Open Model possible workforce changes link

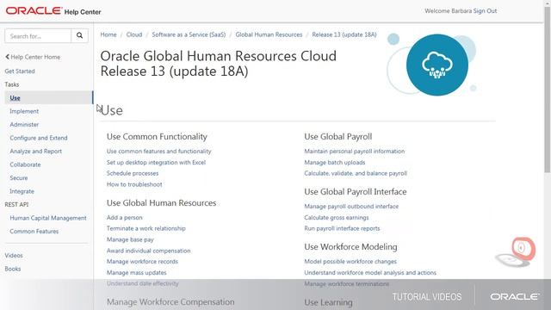(x=350, y=262)
